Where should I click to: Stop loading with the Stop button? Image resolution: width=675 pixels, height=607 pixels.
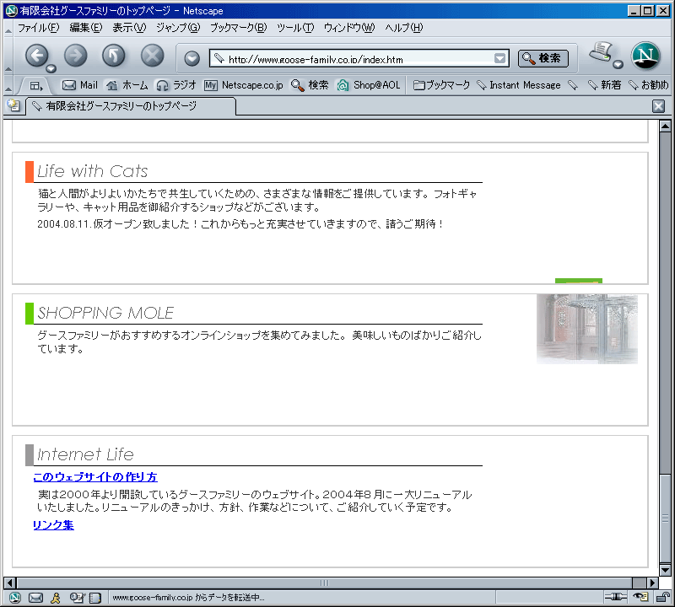click(153, 56)
